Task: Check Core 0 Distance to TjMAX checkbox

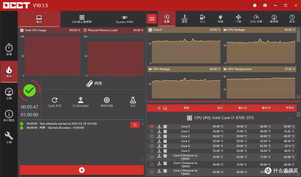Action: [x=152, y=157]
